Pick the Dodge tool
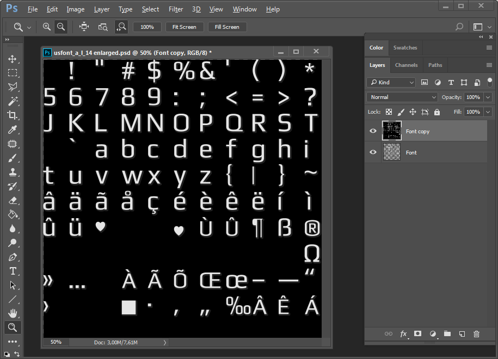 tap(13, 243)
